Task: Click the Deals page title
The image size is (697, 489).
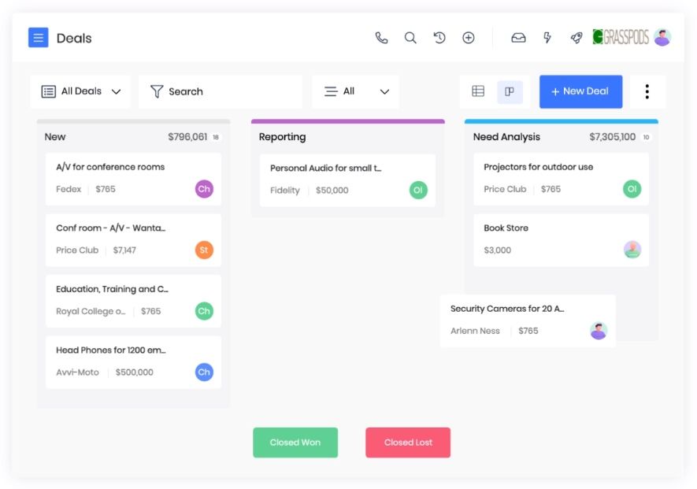Action: [74, 39]
